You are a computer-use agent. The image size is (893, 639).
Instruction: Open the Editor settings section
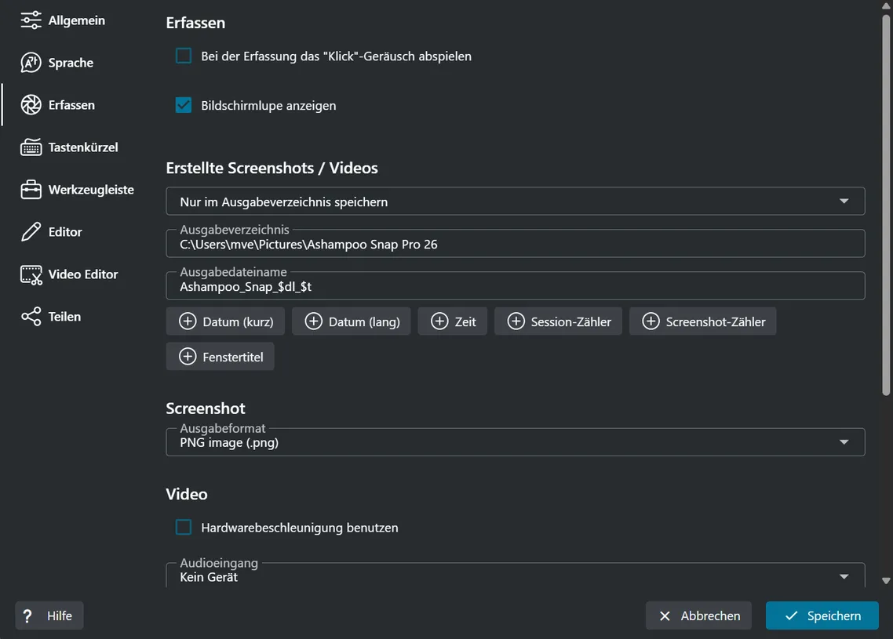tap(65, 231)
